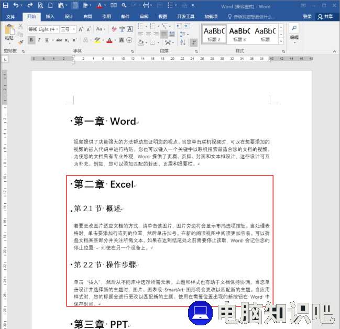Toggle bold formatting (B)

click(x=31, y=40)
